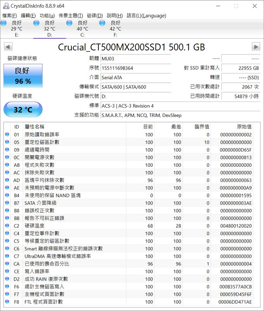This screenshot has width=264, height=311.
Task: Open the 檔案(F) menu
Action: coord(9,16)
